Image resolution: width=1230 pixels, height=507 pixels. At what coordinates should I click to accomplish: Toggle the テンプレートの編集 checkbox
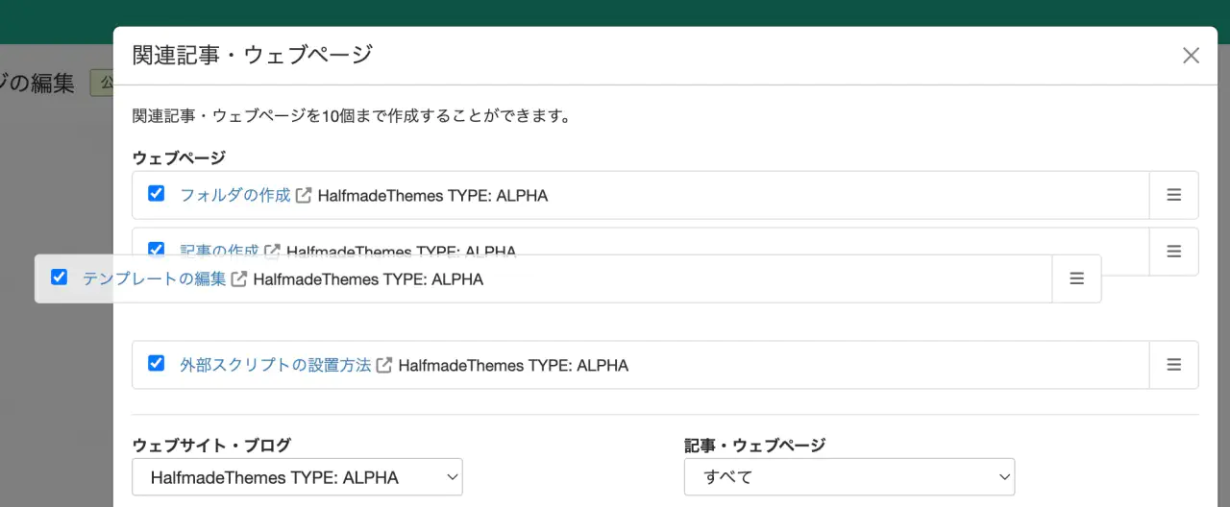pyautogui.click(x=59, y=278)
